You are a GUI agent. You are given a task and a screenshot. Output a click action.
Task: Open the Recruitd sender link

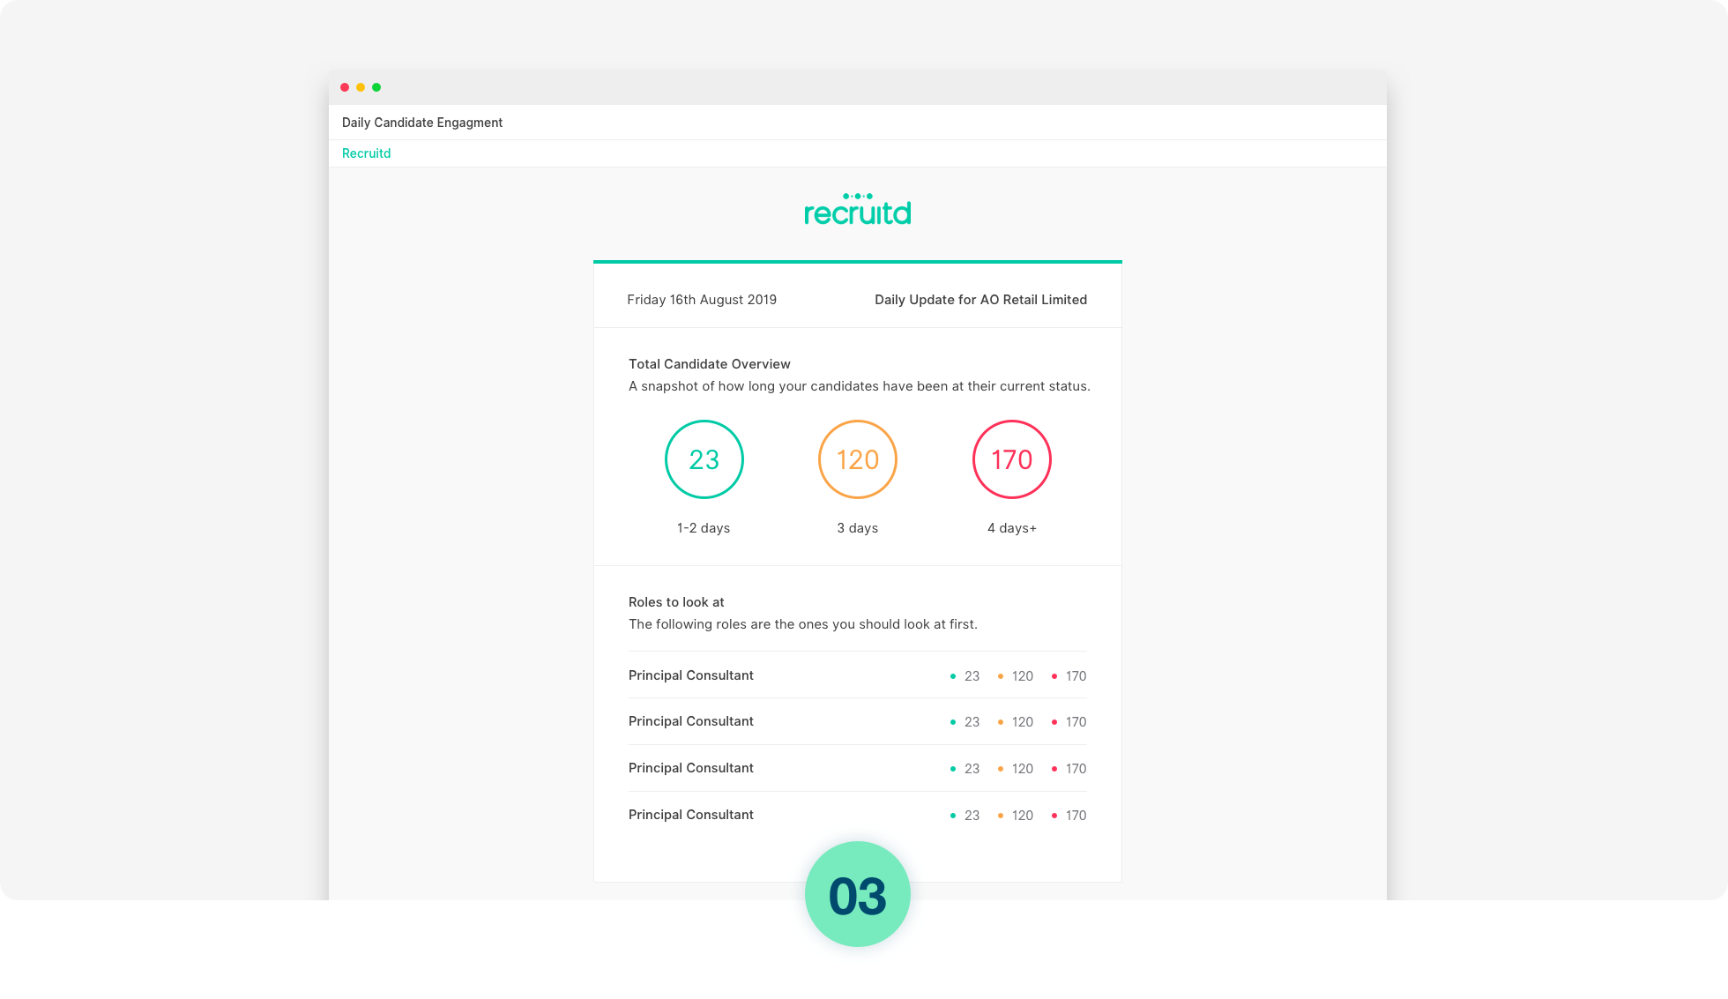pyautogui.click(x=366, y=153)
